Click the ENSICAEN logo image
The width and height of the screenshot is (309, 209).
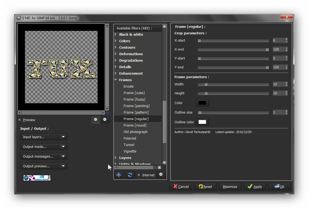pyautogui.click(x=37, y=178)
